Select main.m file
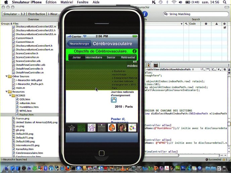This screenshot has width=231, height=173. tap(20, 88)
